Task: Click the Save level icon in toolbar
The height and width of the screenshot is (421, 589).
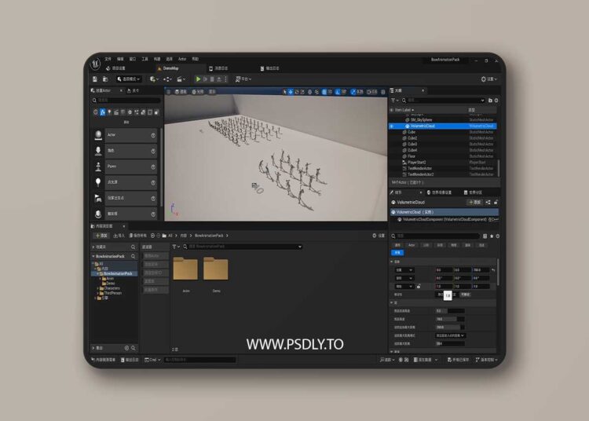Action: click(95, 79)
